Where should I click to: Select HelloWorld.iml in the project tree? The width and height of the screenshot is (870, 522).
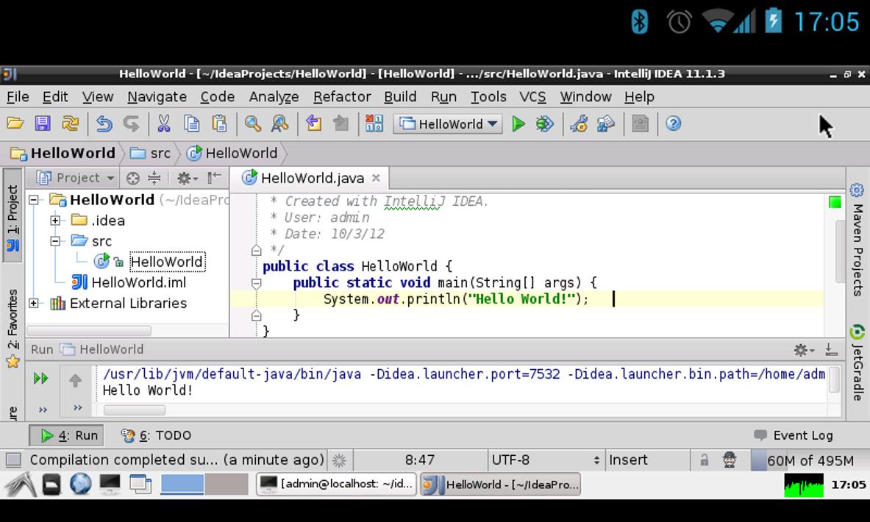[x=139, y=282]
